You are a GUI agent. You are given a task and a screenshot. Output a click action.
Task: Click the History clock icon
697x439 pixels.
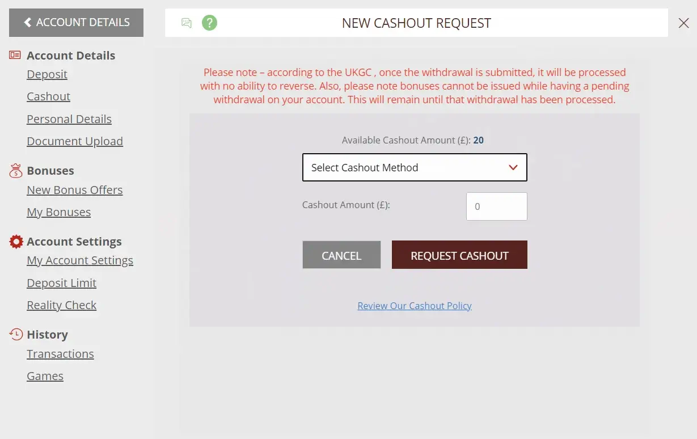click(x=15, y=334)
